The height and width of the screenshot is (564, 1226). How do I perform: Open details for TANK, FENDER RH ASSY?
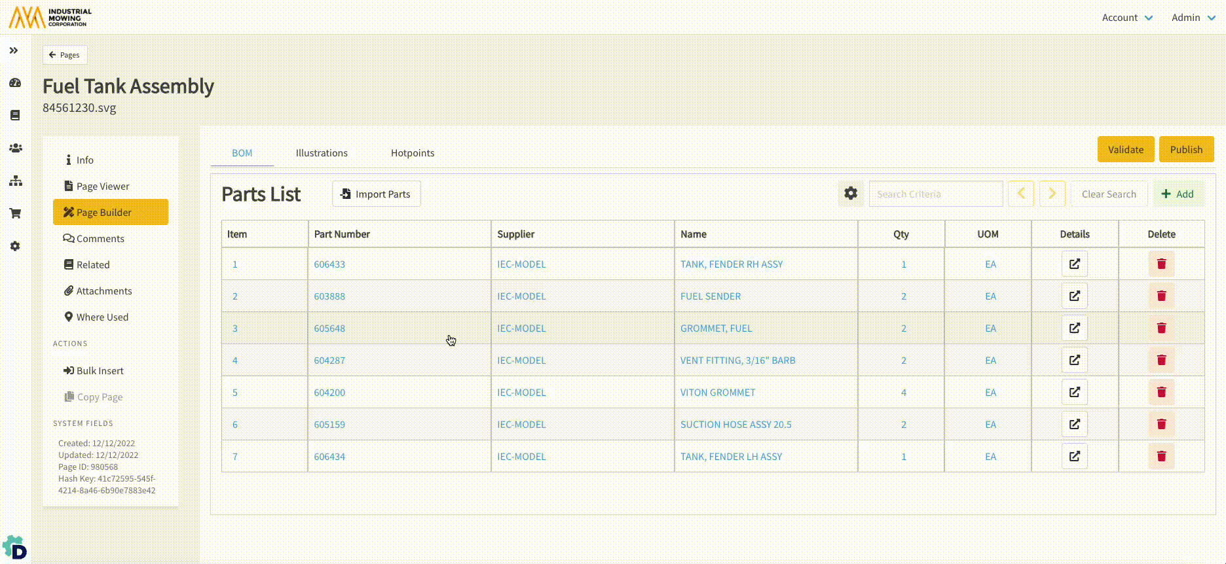tap(1074, 264)
